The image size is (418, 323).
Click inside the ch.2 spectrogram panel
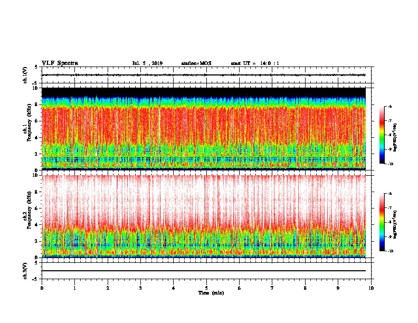[x=204, y=216]
